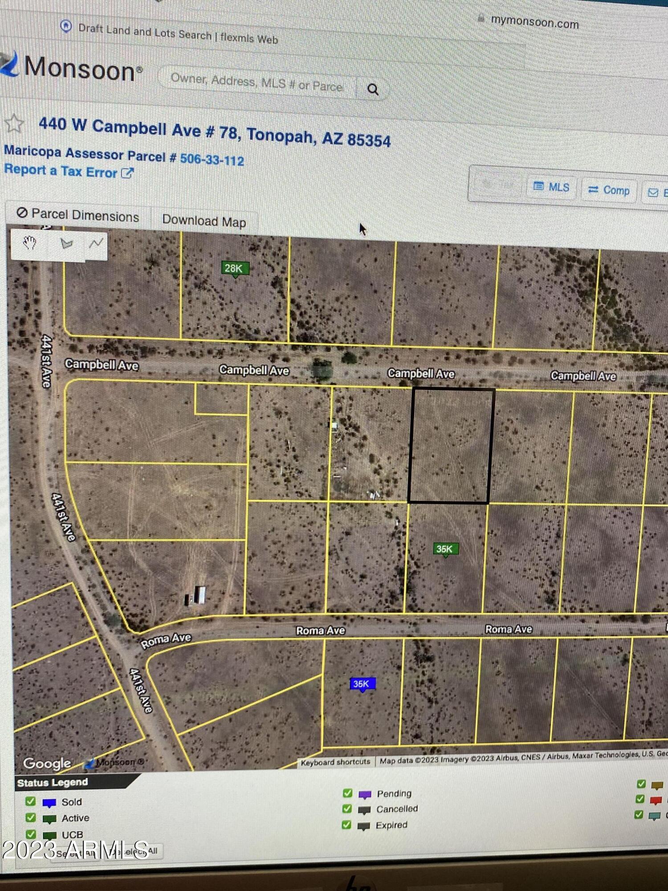The image size is (668, 891).
Task: Click the green 28K listing marker
Action: pyautogui.click(x=235, y=269)
